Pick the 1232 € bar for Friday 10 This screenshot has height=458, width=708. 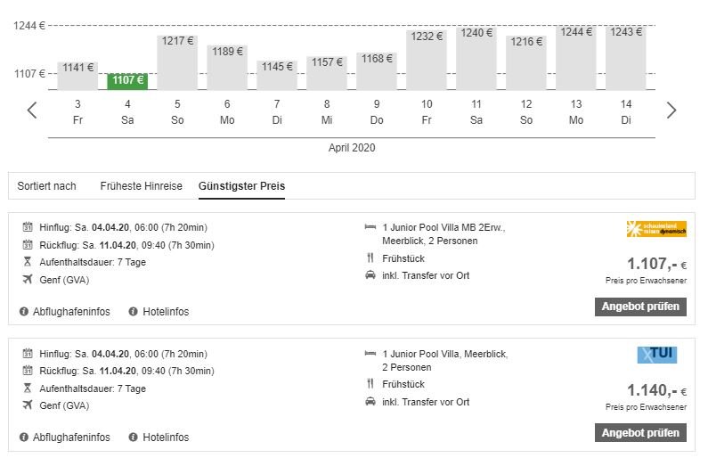click(x=427, y=61)
